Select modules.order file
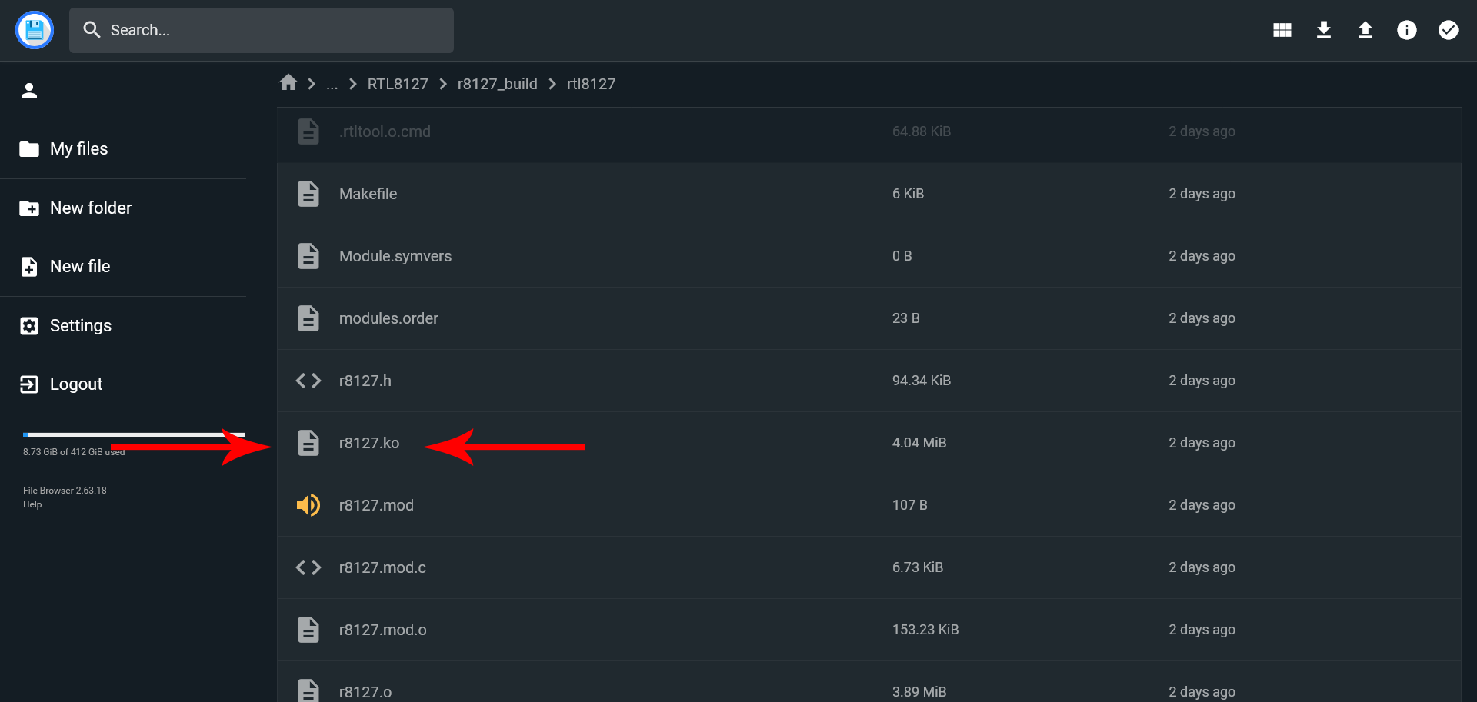 (869, 318)
